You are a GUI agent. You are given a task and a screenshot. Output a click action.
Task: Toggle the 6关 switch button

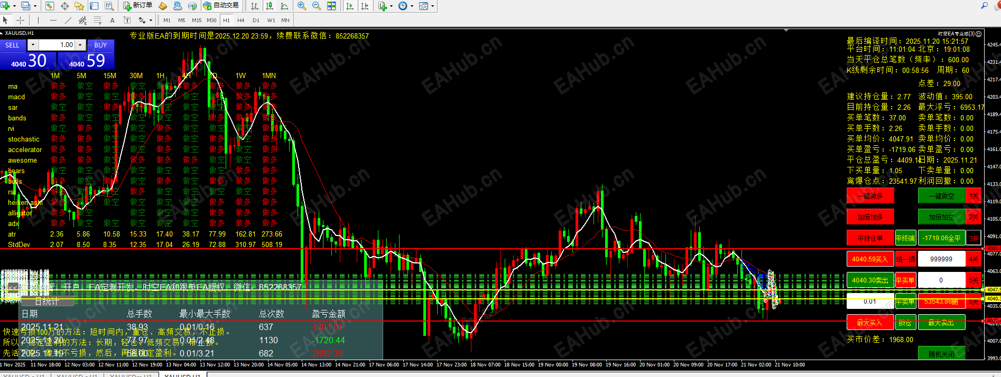pyautogui.click(x=974, y=301)
